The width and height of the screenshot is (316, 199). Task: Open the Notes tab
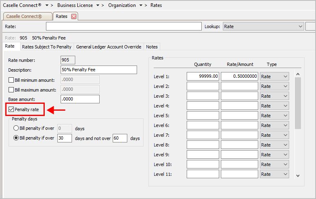click(x=152, y=47)
